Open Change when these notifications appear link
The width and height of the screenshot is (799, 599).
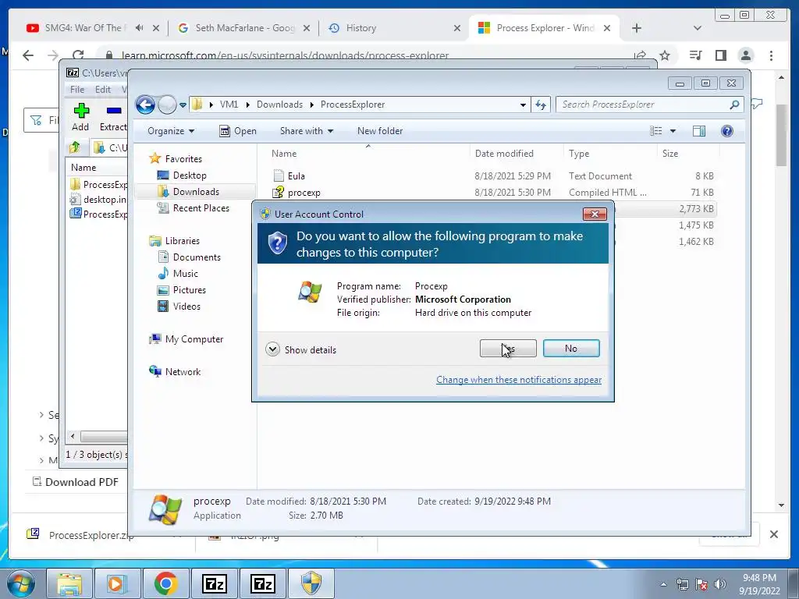[x=519, y=380]
